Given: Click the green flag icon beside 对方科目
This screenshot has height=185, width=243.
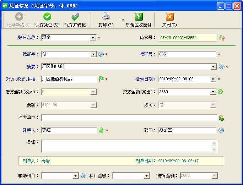Looking at the screenshot, I should [101, 79].
